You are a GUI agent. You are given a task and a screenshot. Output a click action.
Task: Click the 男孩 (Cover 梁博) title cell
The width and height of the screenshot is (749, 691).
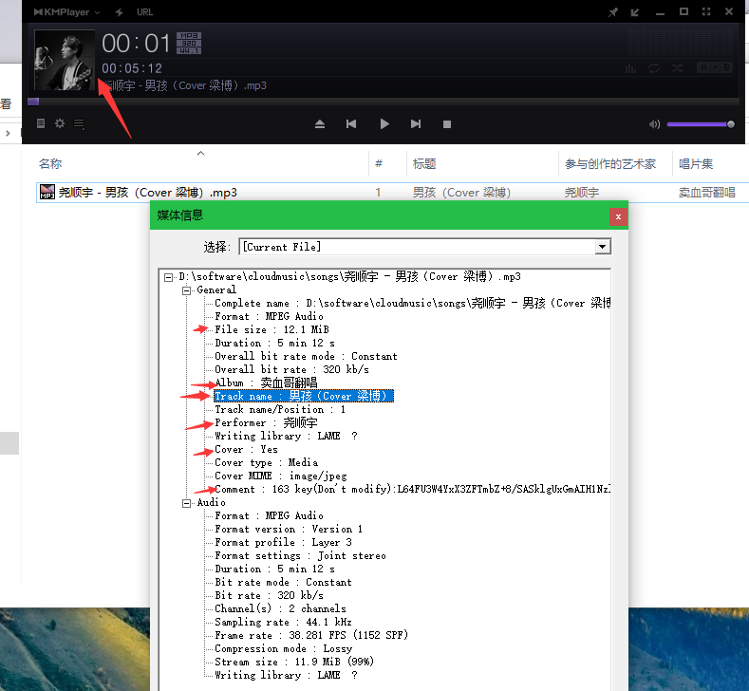point(461,193)
